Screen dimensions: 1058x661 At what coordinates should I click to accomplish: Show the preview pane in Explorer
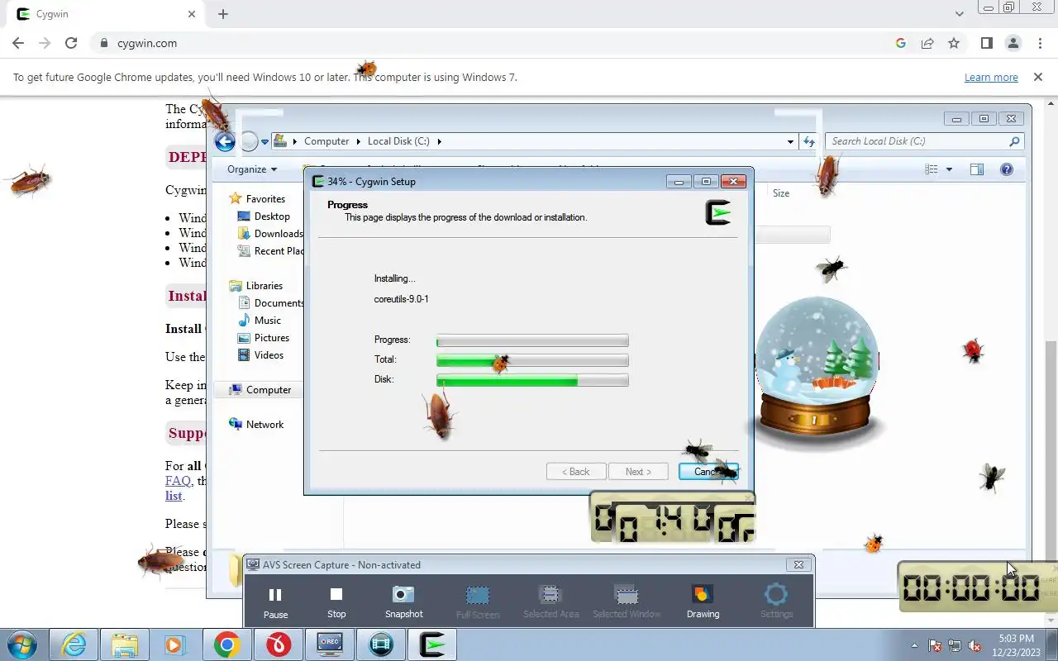coord(977,169)
